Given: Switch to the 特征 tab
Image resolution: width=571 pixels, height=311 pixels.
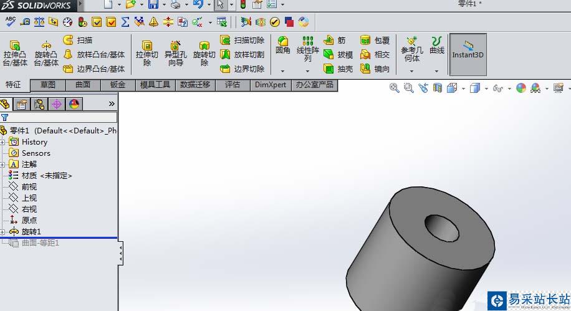Looking at the screenshot, I should [x=13, y=85].
